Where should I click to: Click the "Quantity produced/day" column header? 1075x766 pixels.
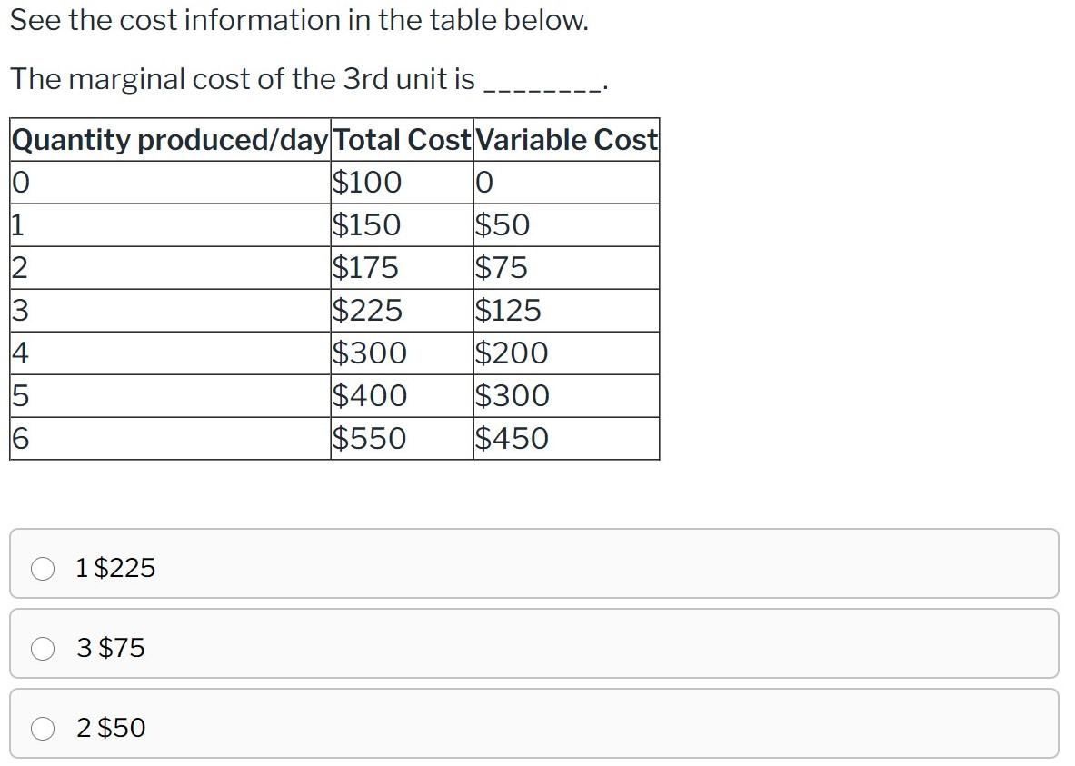(x=168, y=140)
